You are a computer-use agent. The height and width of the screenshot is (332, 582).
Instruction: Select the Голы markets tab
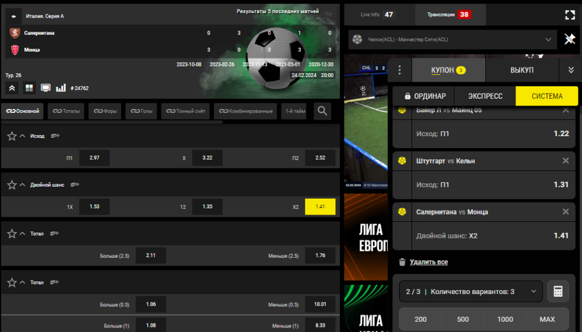point(141,111)
